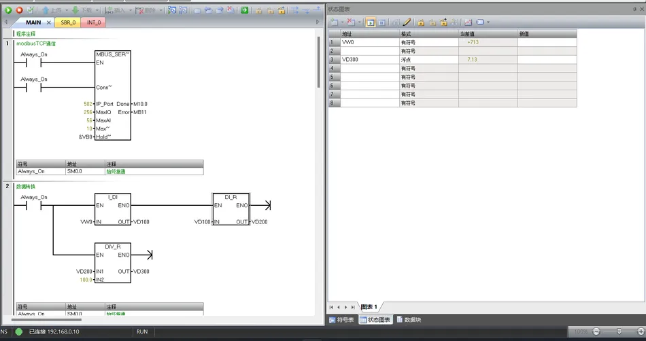
Task: Click the VW0 address cell in row 1
Action: click(369, 42)
